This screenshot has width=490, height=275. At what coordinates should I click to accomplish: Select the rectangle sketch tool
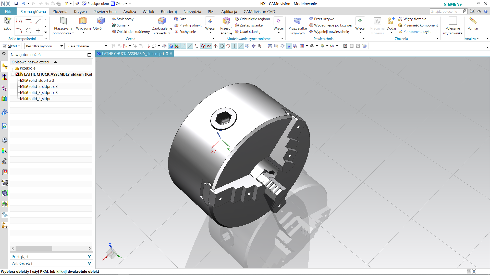point(29,21)
